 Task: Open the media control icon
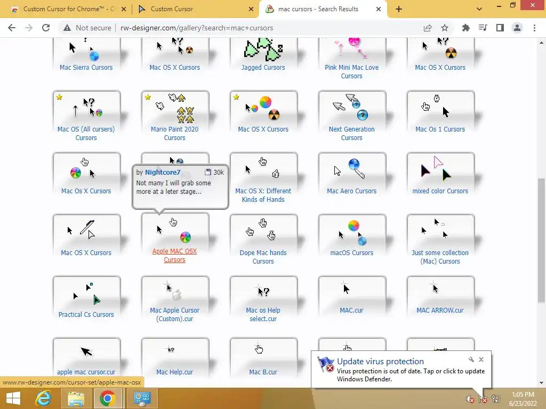click(483, 28)
